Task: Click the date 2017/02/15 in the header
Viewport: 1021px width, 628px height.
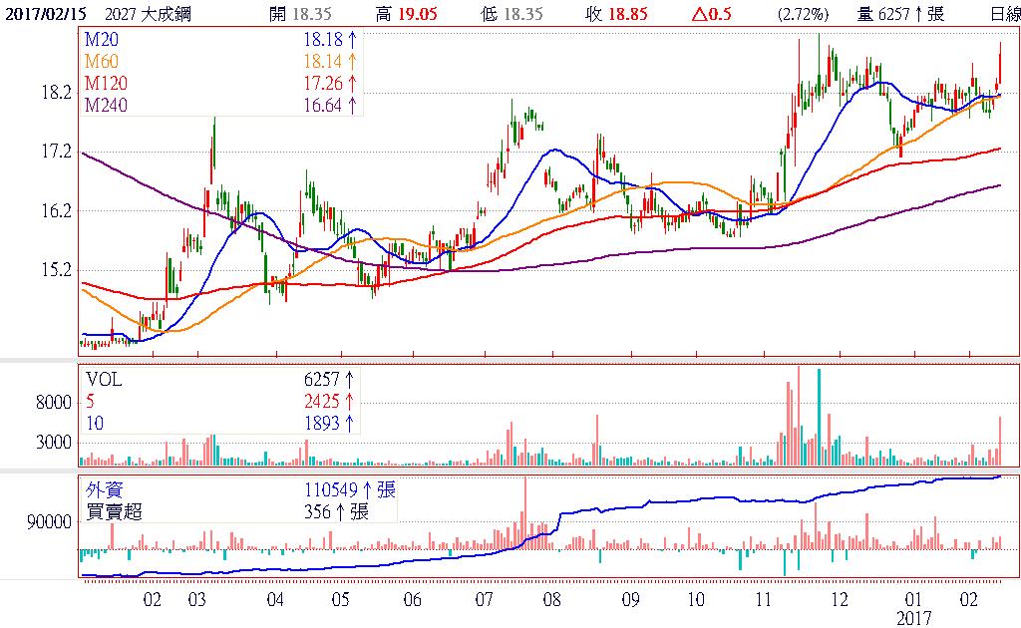Action: (43, 14)
